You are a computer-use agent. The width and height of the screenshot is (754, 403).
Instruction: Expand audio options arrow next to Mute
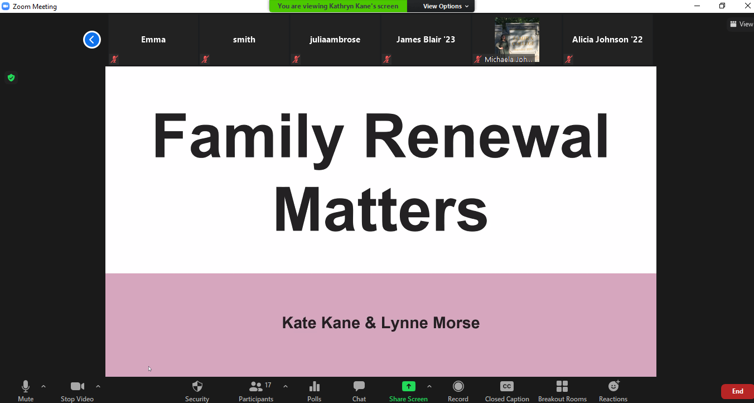coord(43,386)
